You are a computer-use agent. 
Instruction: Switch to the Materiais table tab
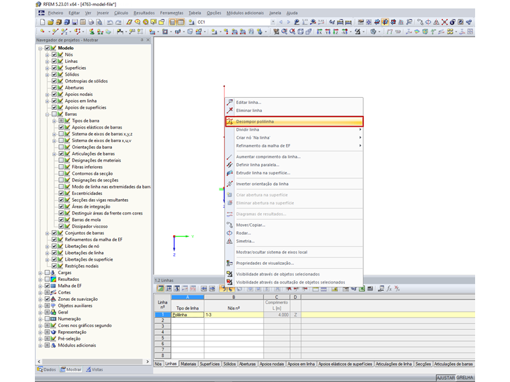click(x=188, y=364)
